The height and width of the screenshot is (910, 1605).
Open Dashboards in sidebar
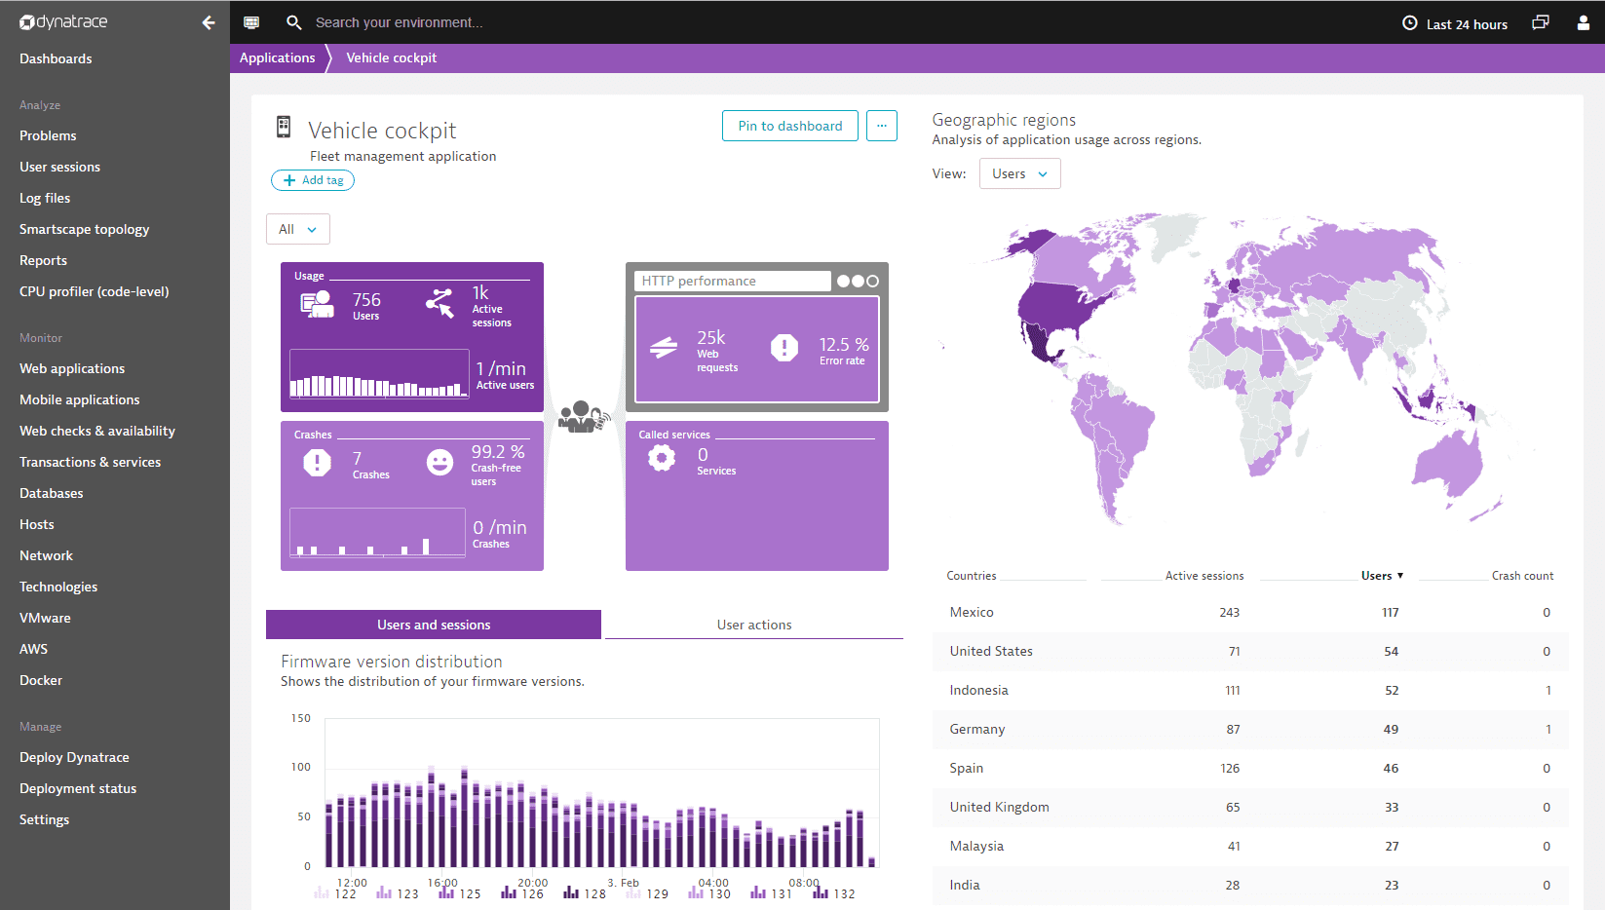(x=56, y=58)
